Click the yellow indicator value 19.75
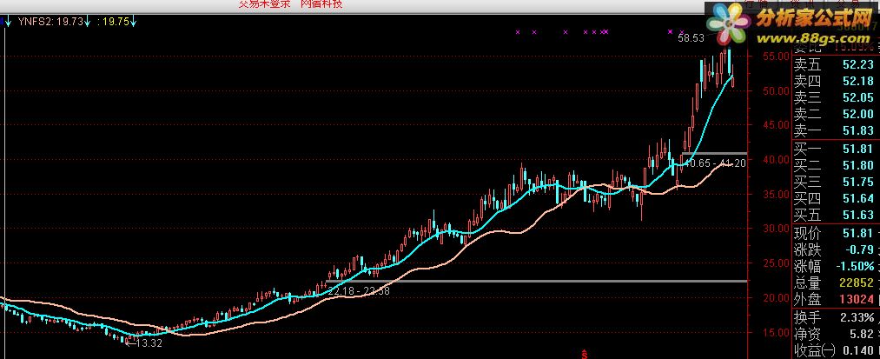 point(116,22)
